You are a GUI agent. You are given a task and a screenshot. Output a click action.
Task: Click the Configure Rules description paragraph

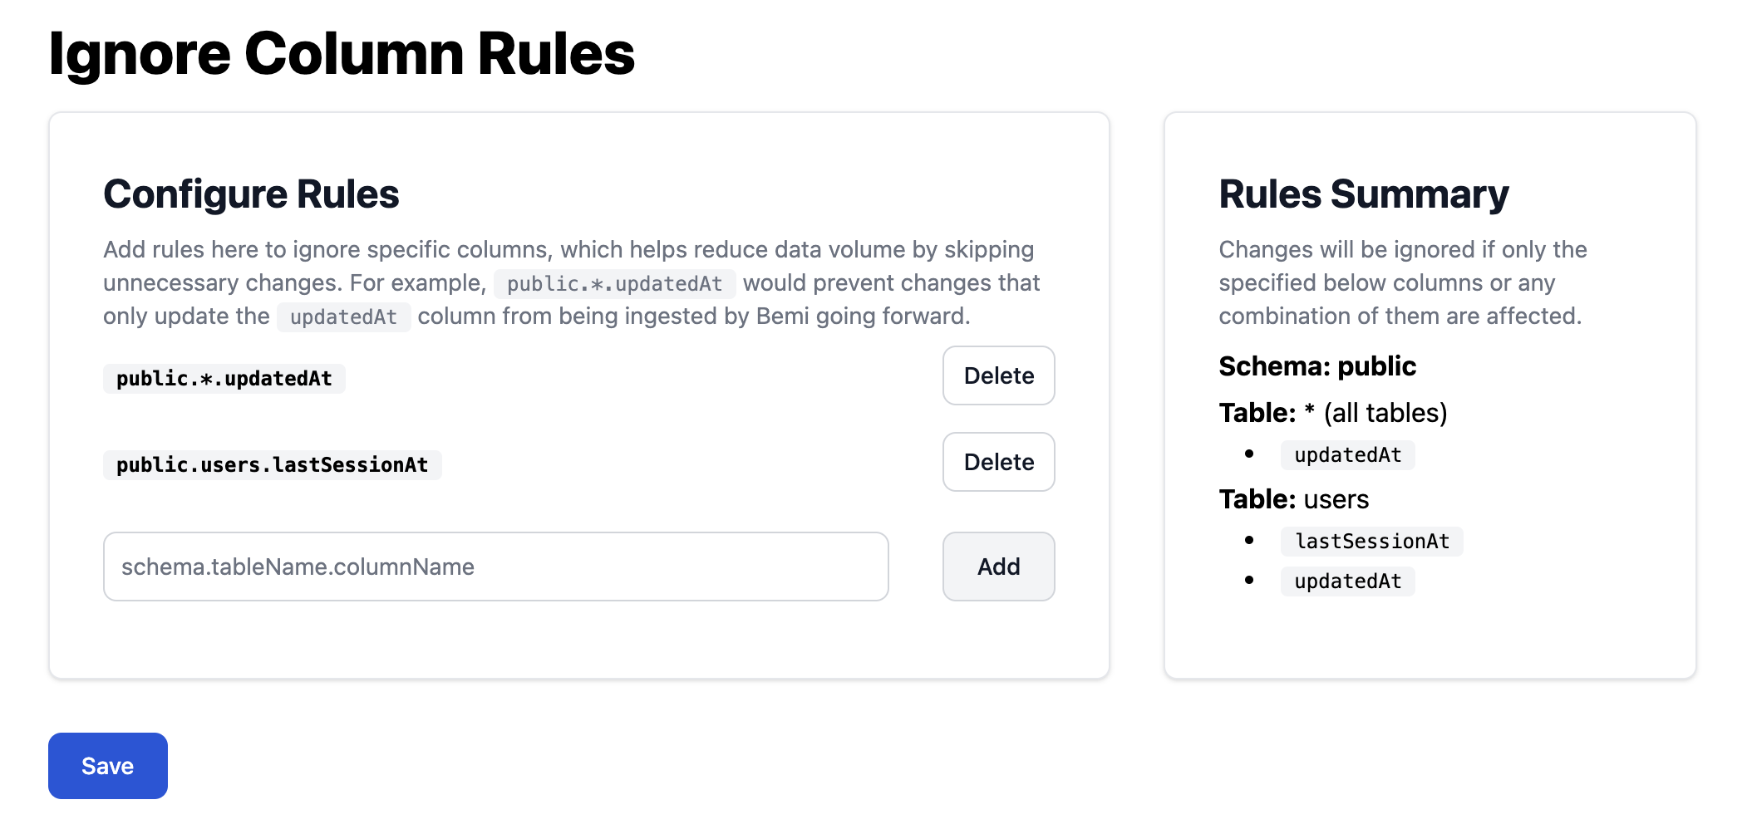click(568, 250)
